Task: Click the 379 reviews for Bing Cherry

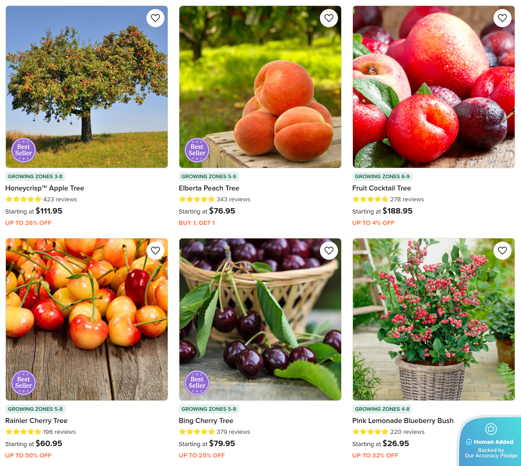Action: tap(233, 432)
